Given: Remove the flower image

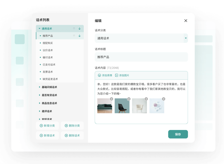Looking at the screenshot, I should (164, 99).
